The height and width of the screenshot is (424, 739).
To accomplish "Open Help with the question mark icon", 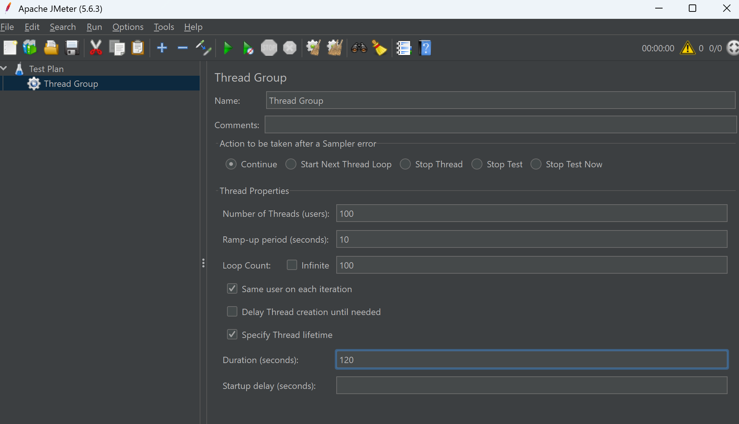I will [x=425, y=48].
